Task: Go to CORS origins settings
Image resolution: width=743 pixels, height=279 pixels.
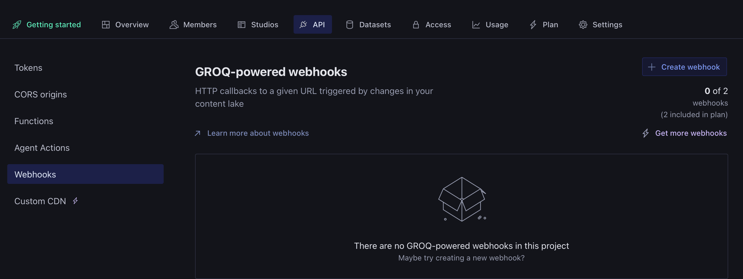Action: 41,95
